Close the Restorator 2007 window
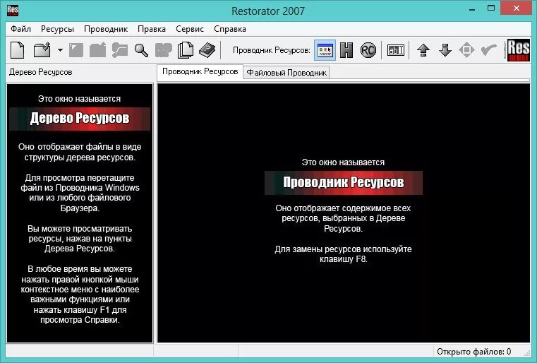 [516, 8]
